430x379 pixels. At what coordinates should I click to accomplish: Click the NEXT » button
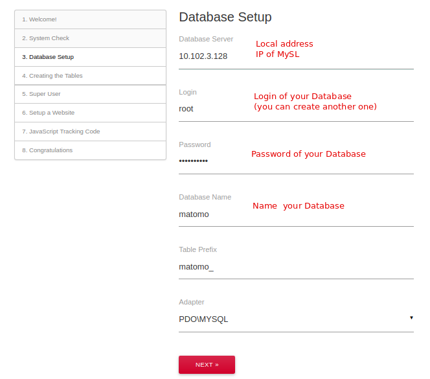(x=207, y=365)
